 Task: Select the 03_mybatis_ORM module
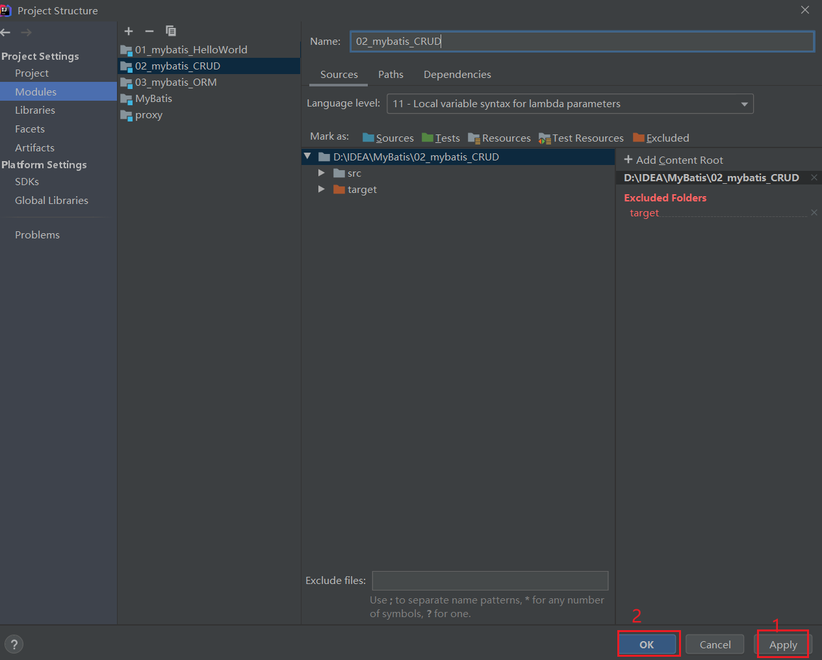coord(175,82)
